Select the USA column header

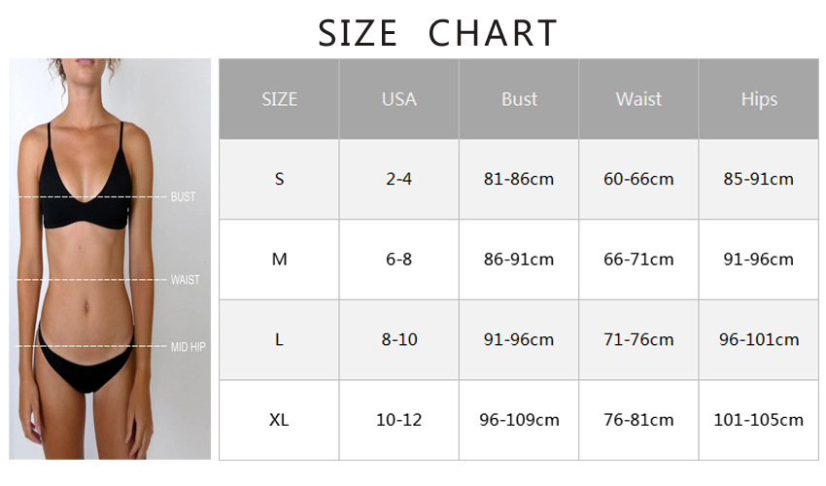398,99
